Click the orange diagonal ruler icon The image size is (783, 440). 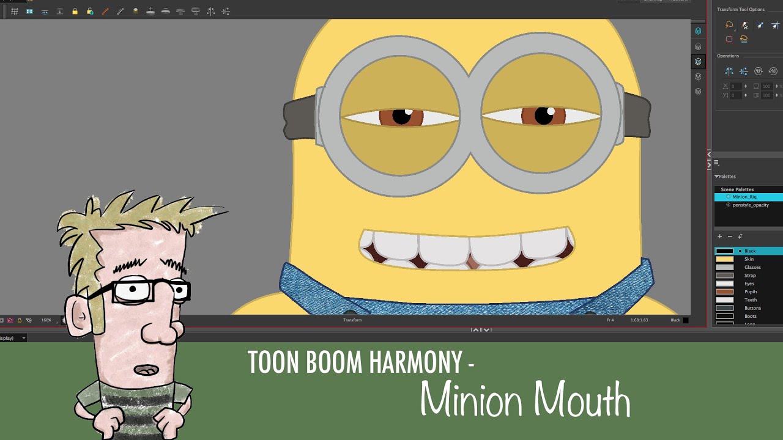pos(105,12)
